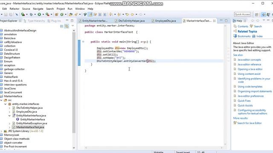Click the editor horizontal scrollbar
This screenshot has height=153, width=273.
tap(154, 147)
